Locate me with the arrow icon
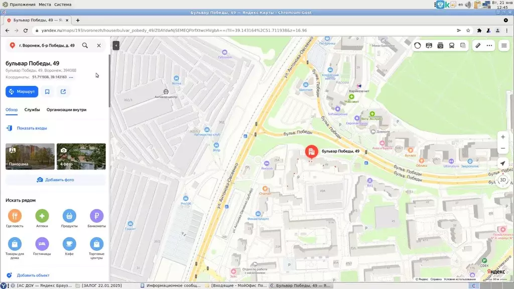The width and height of the screenshot is (514, 289). (502, 163)
